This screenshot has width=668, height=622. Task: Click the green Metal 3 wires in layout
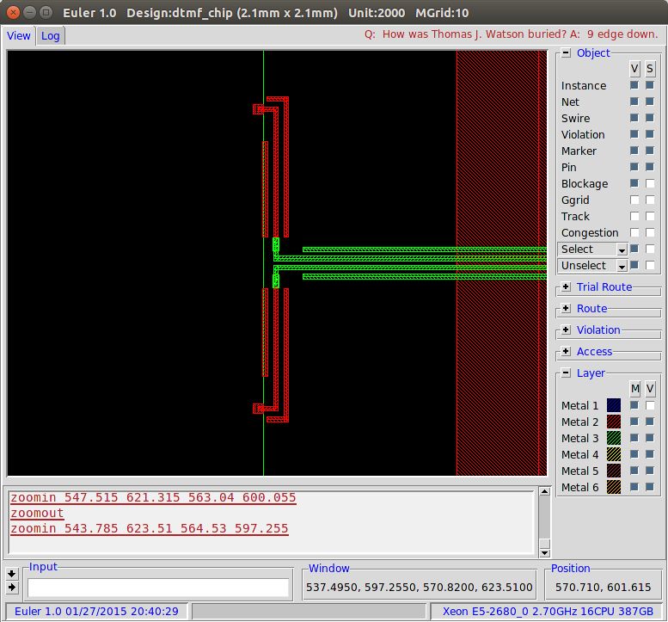click(x=409, y=258)
